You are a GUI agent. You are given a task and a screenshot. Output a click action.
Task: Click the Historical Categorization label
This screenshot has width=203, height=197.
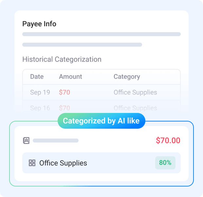pos(62,59)
